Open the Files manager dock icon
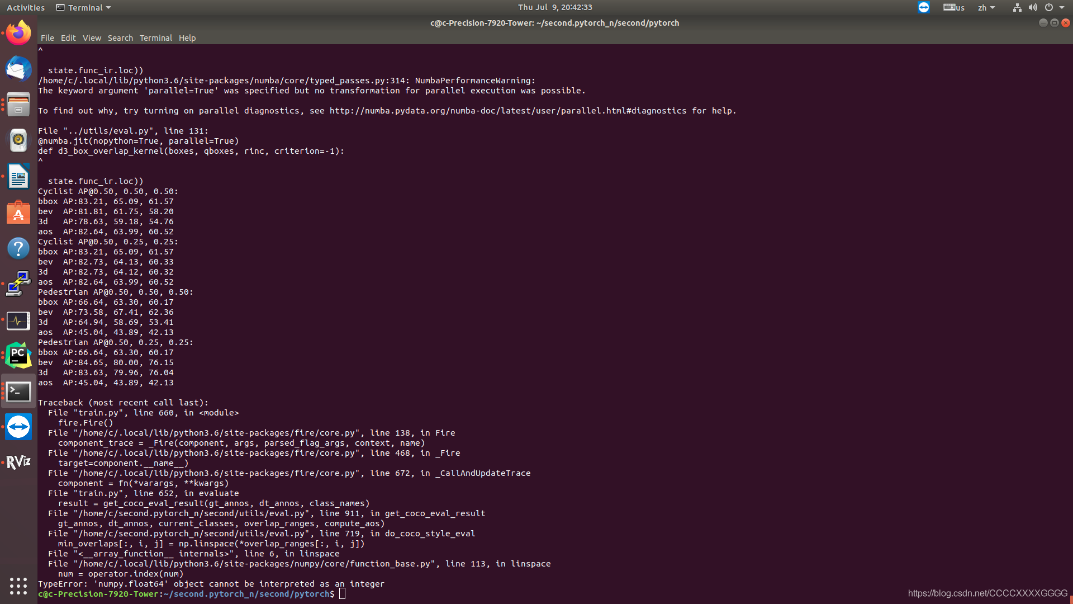The image size is (1073, 604). tap(18, 105)
